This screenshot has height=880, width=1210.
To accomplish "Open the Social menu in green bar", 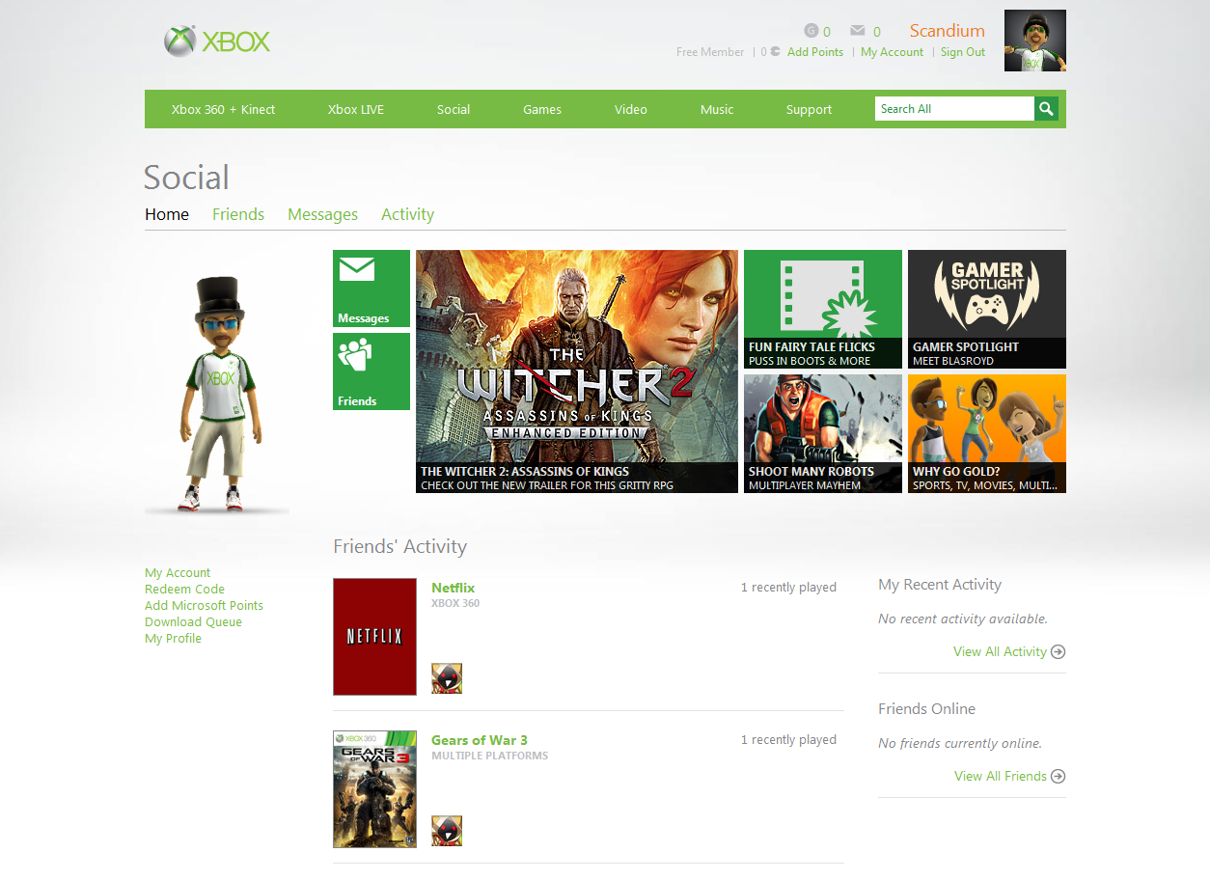I will coord(454,109).
